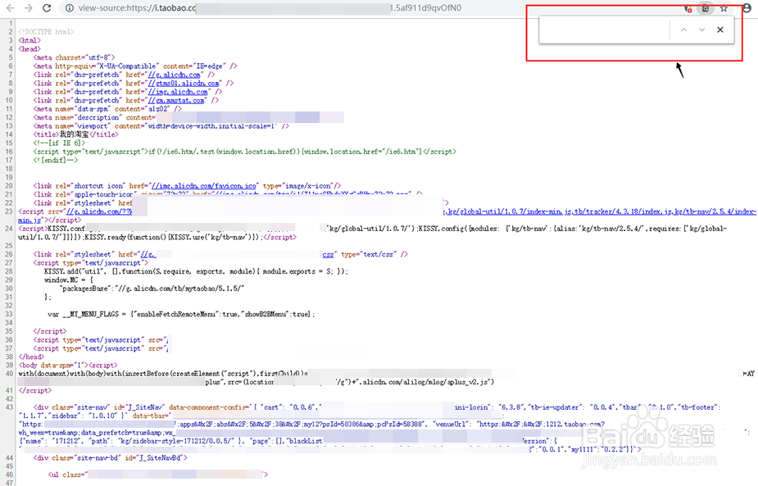The height and width of the screenshot is (486, 758).
Task: Go forward to the next page
Action: click(29, 8)
